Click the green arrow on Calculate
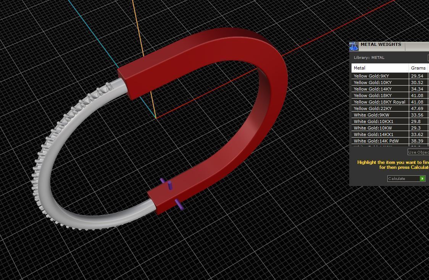Viewport: 429px width, 280px height. [423, 178]
